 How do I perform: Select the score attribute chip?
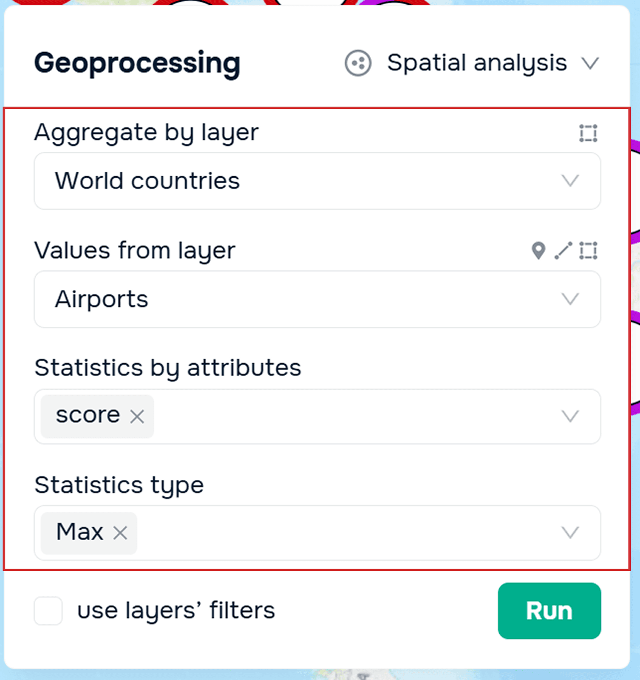pyautogui.click(x=88, y=416)
